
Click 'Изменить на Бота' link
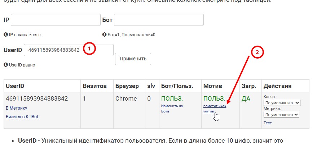[x=172, y=109]
